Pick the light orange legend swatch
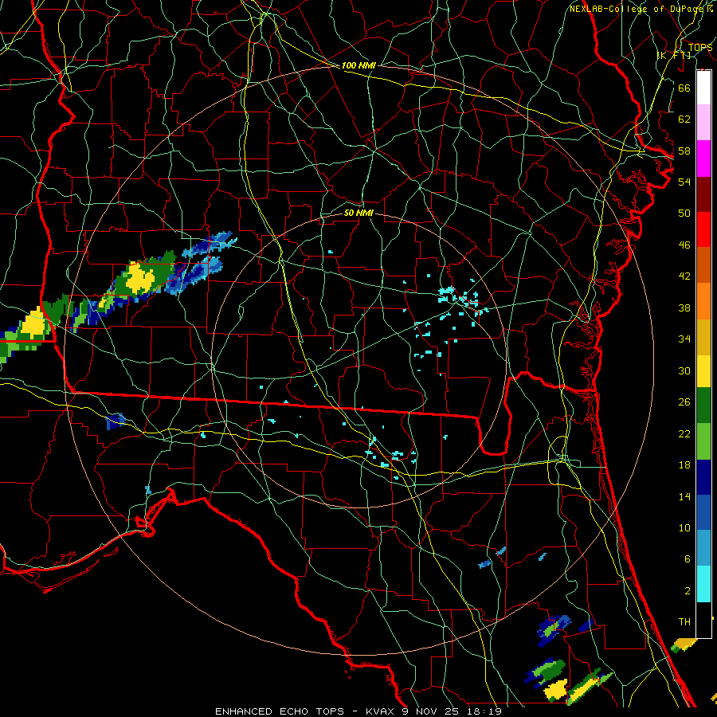 tap(703, 300)
